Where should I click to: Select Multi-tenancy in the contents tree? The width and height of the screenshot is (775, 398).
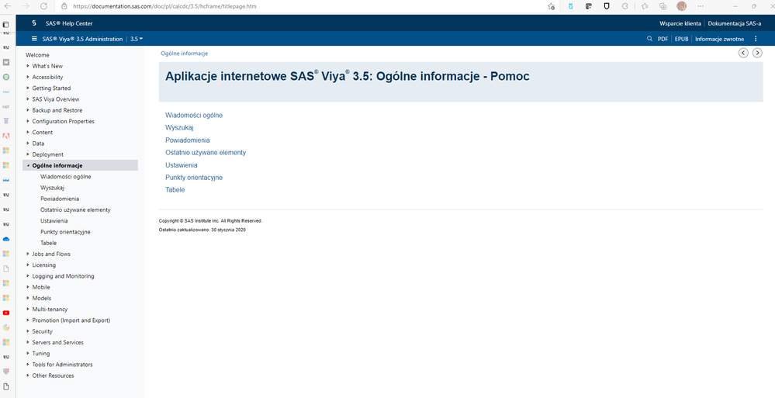50,309
